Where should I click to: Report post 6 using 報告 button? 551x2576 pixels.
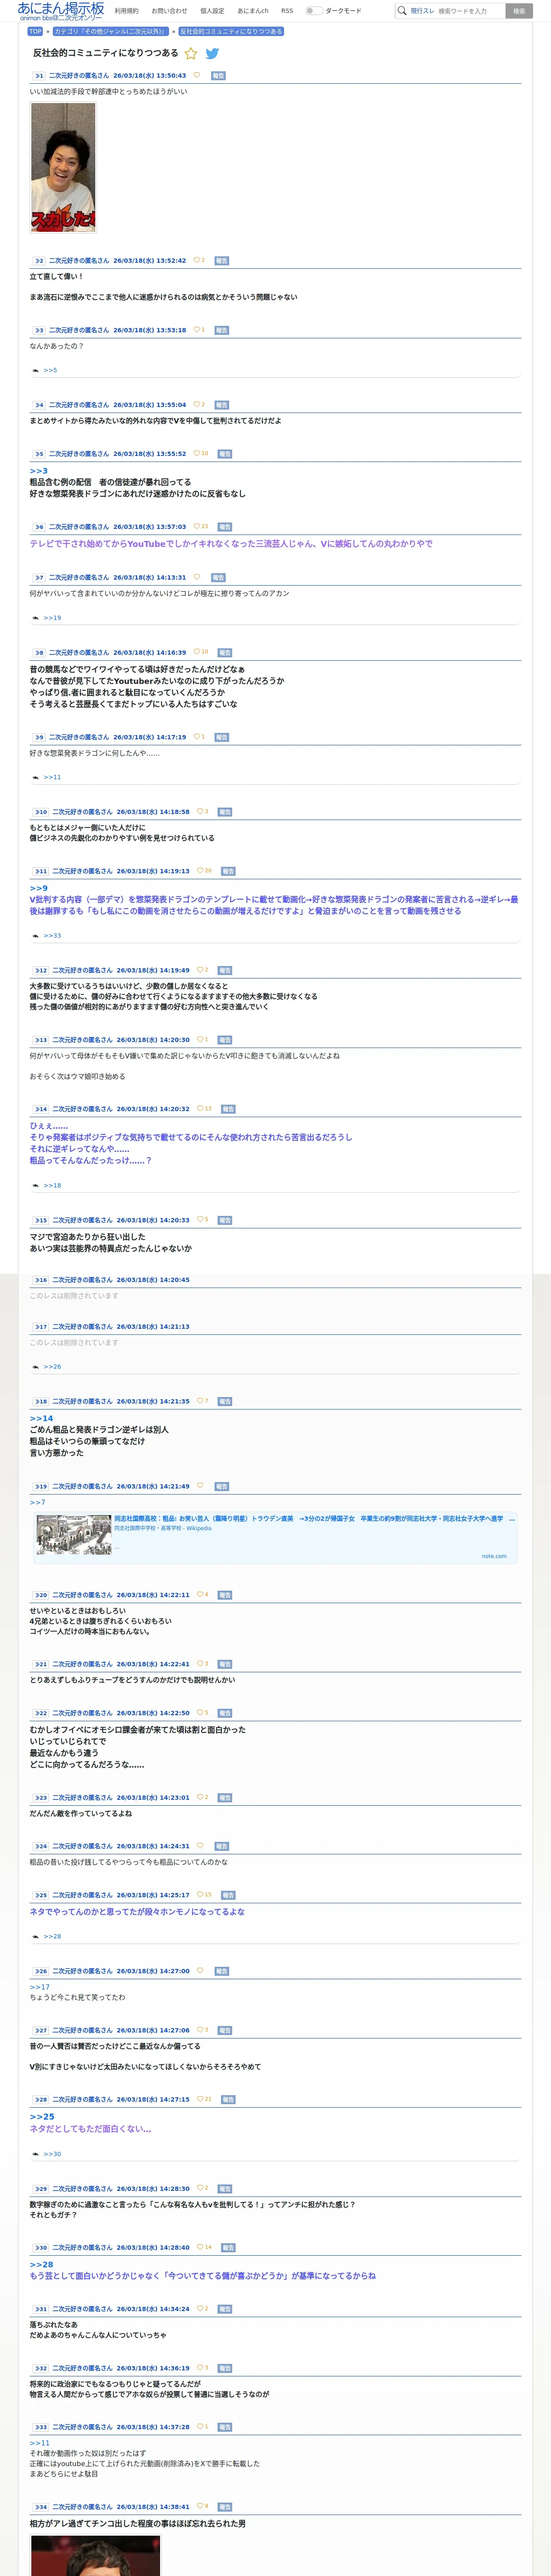(225, 527)
